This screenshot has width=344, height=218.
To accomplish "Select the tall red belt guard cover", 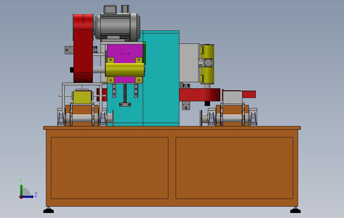I will 83,48.
